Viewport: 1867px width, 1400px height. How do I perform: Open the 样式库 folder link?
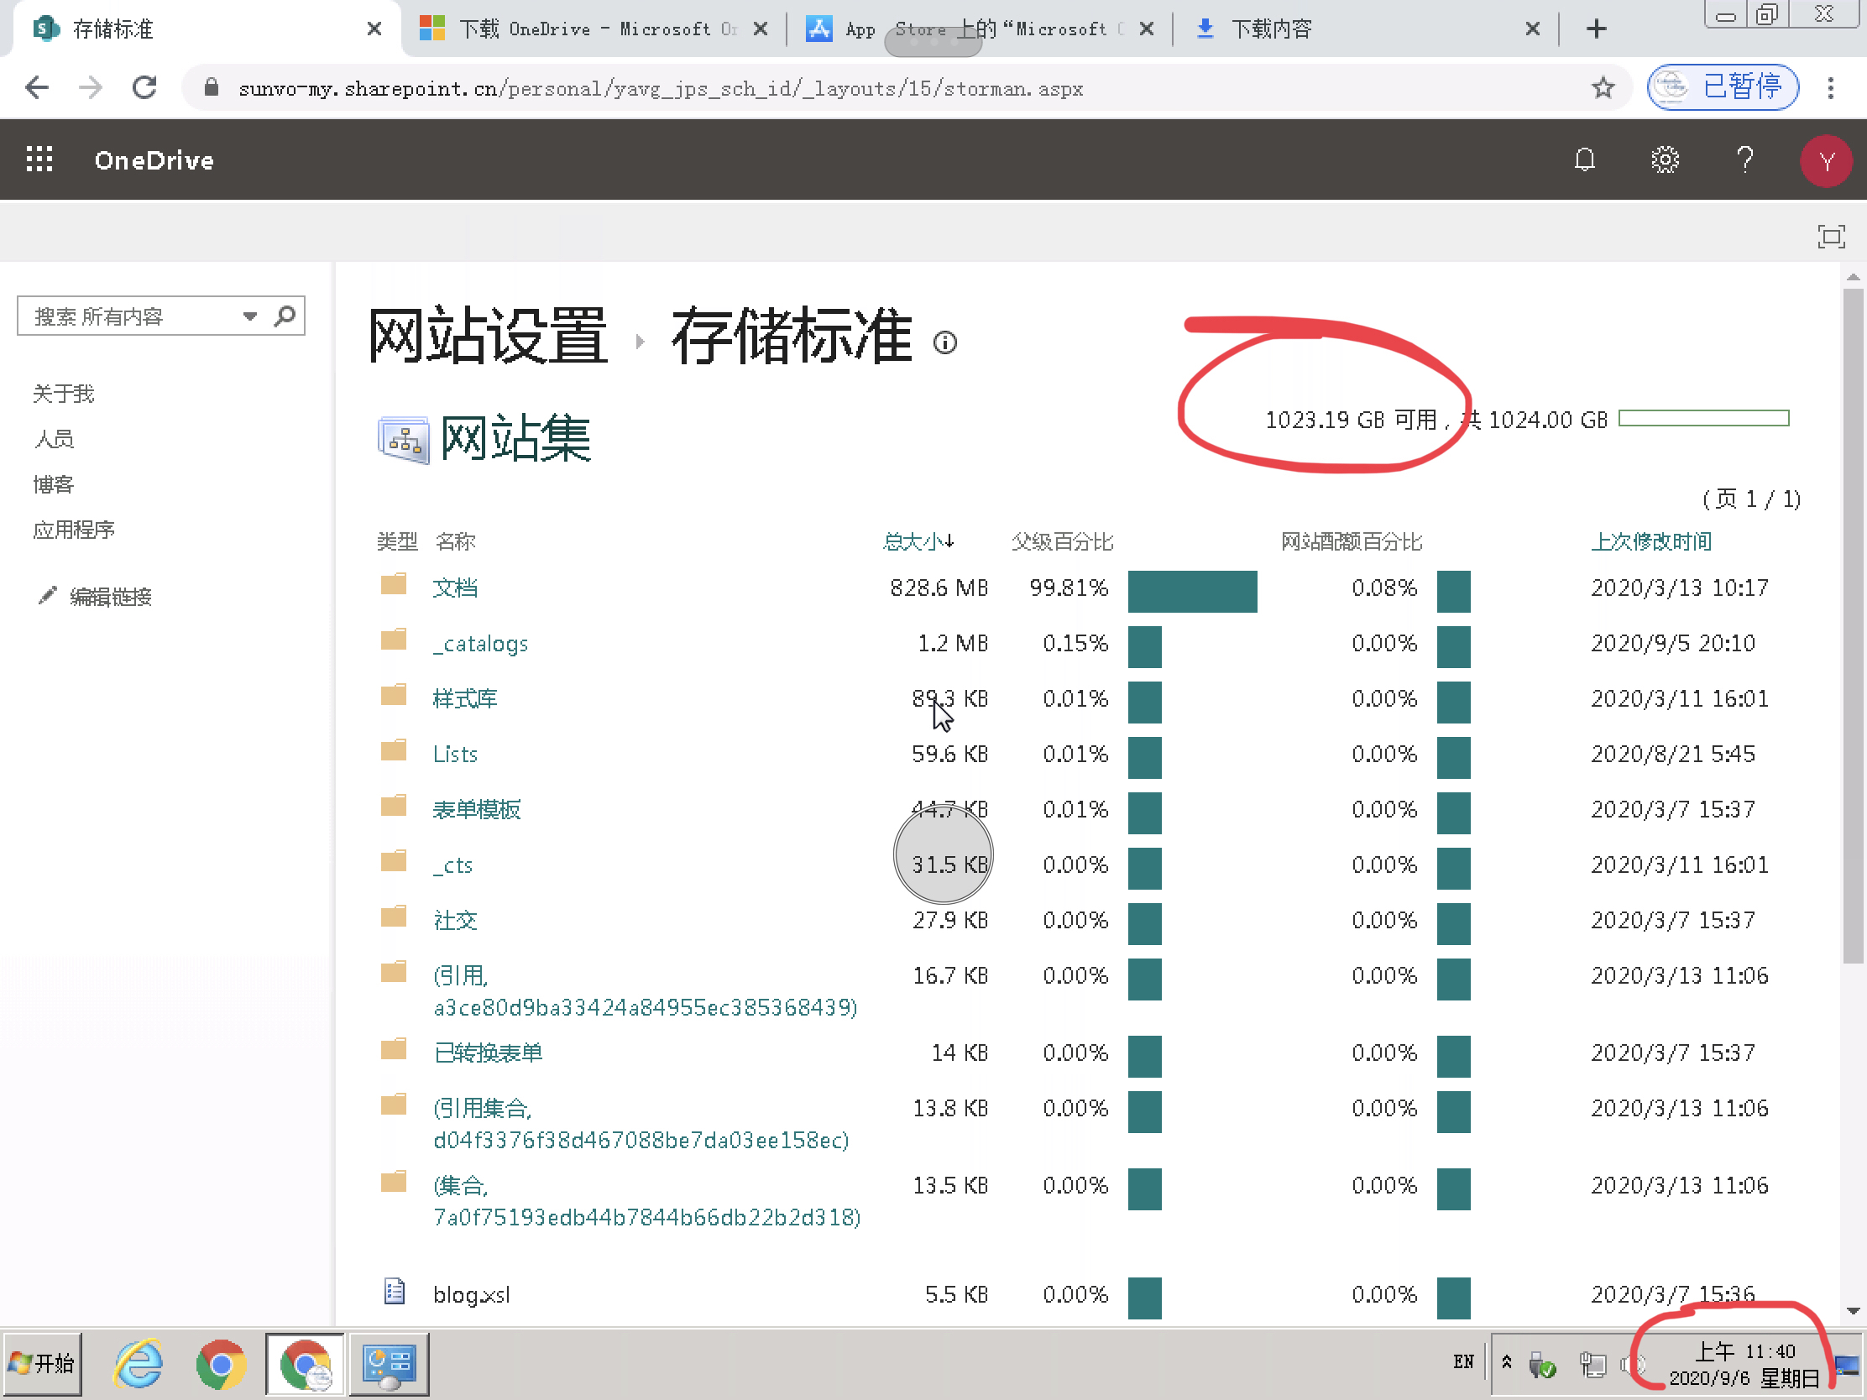click(x=465, y=698)
